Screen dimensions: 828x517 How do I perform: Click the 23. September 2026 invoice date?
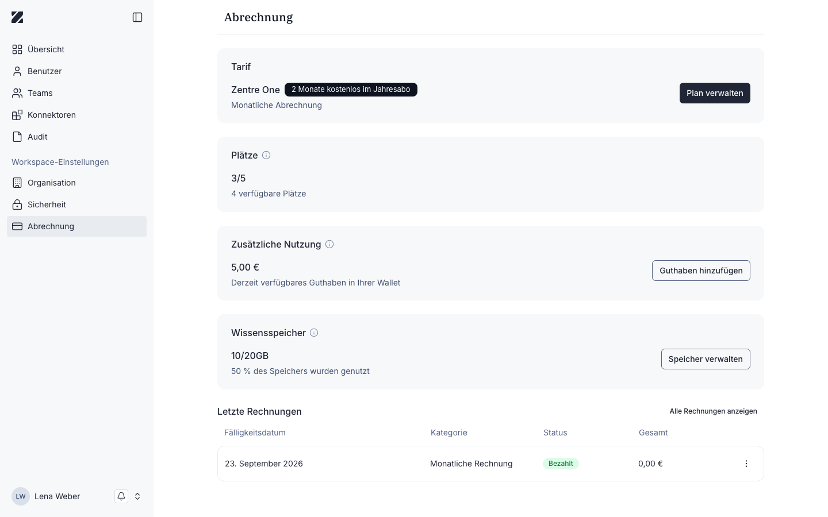(x=264, y=464)
